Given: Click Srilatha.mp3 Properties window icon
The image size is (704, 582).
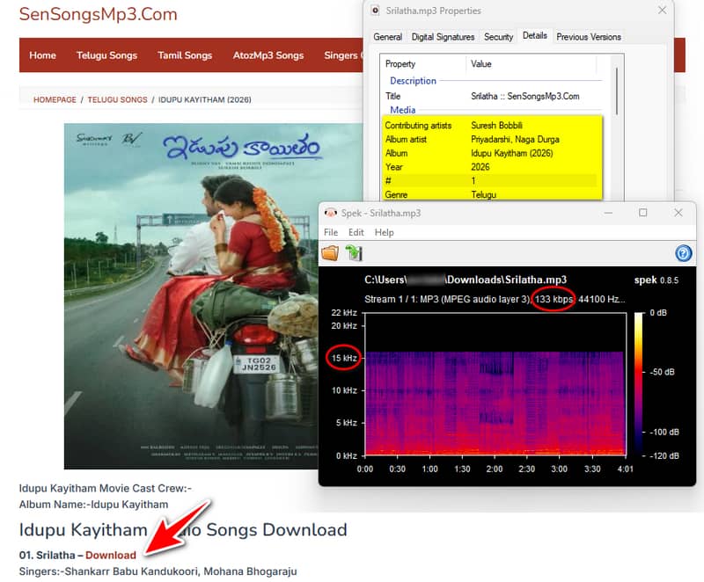Looking at the screenshot, I should coord(376,11).
